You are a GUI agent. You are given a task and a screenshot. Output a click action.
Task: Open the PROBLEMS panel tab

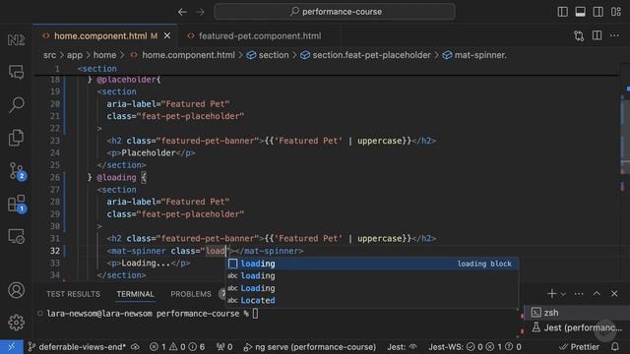(x=191, y=294)
